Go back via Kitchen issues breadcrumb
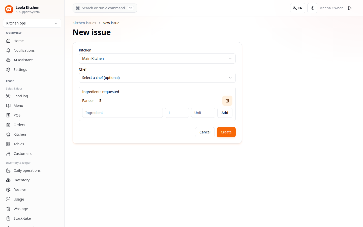363x227 pixels. click(x=84, y=23)
